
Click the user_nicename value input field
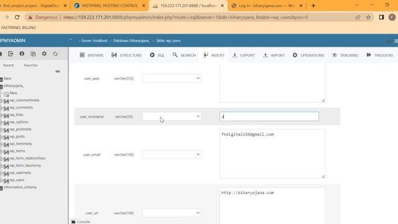coord(269,116)
